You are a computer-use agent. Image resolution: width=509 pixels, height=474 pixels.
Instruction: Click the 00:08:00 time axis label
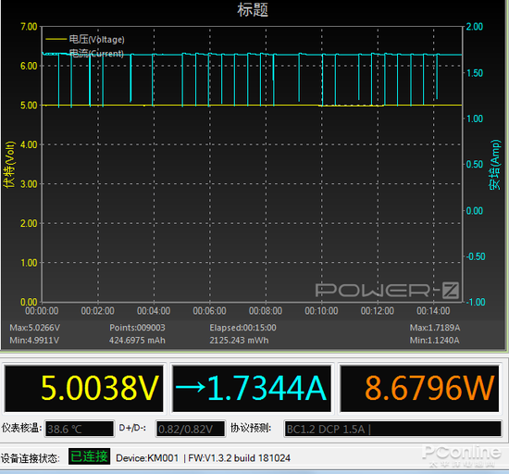[x=266, y=311]
